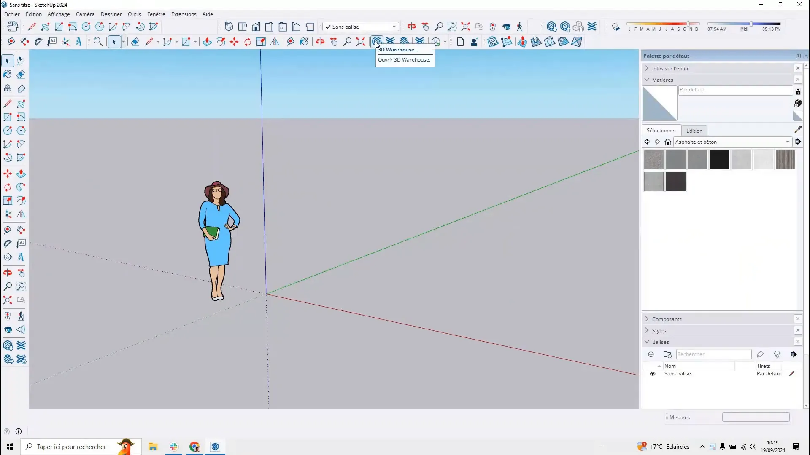Click Add Tag Folder icon in Balises
This screenshot has width=810, height=455.
click(x=667, y=354)
